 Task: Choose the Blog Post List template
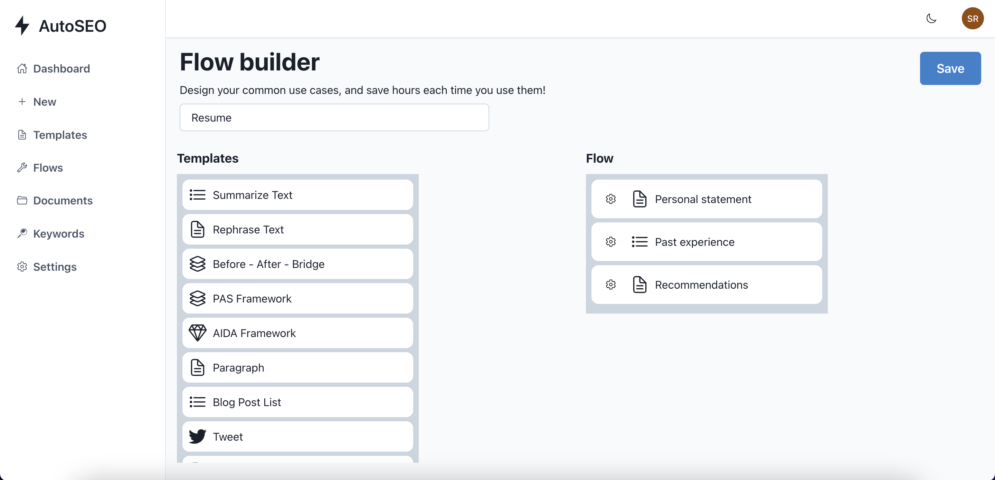point(297,402)
